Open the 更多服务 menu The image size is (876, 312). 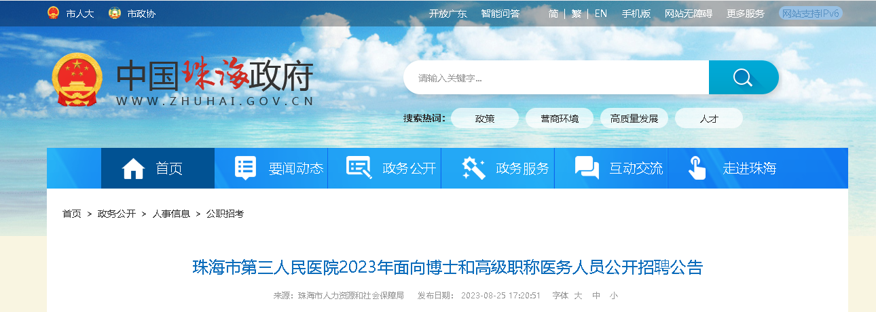(x=745, y=13)
